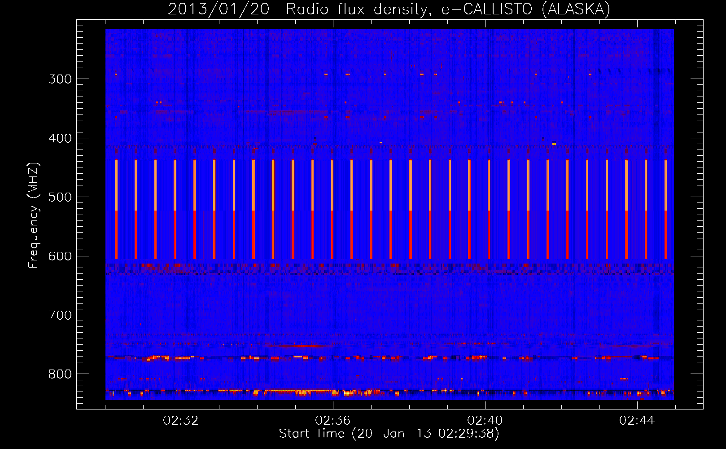This screenshot has width=726, height=449.
Task: Click the plot title '2013/01/20 Radio flux density'
Action: tap(389, 9)
